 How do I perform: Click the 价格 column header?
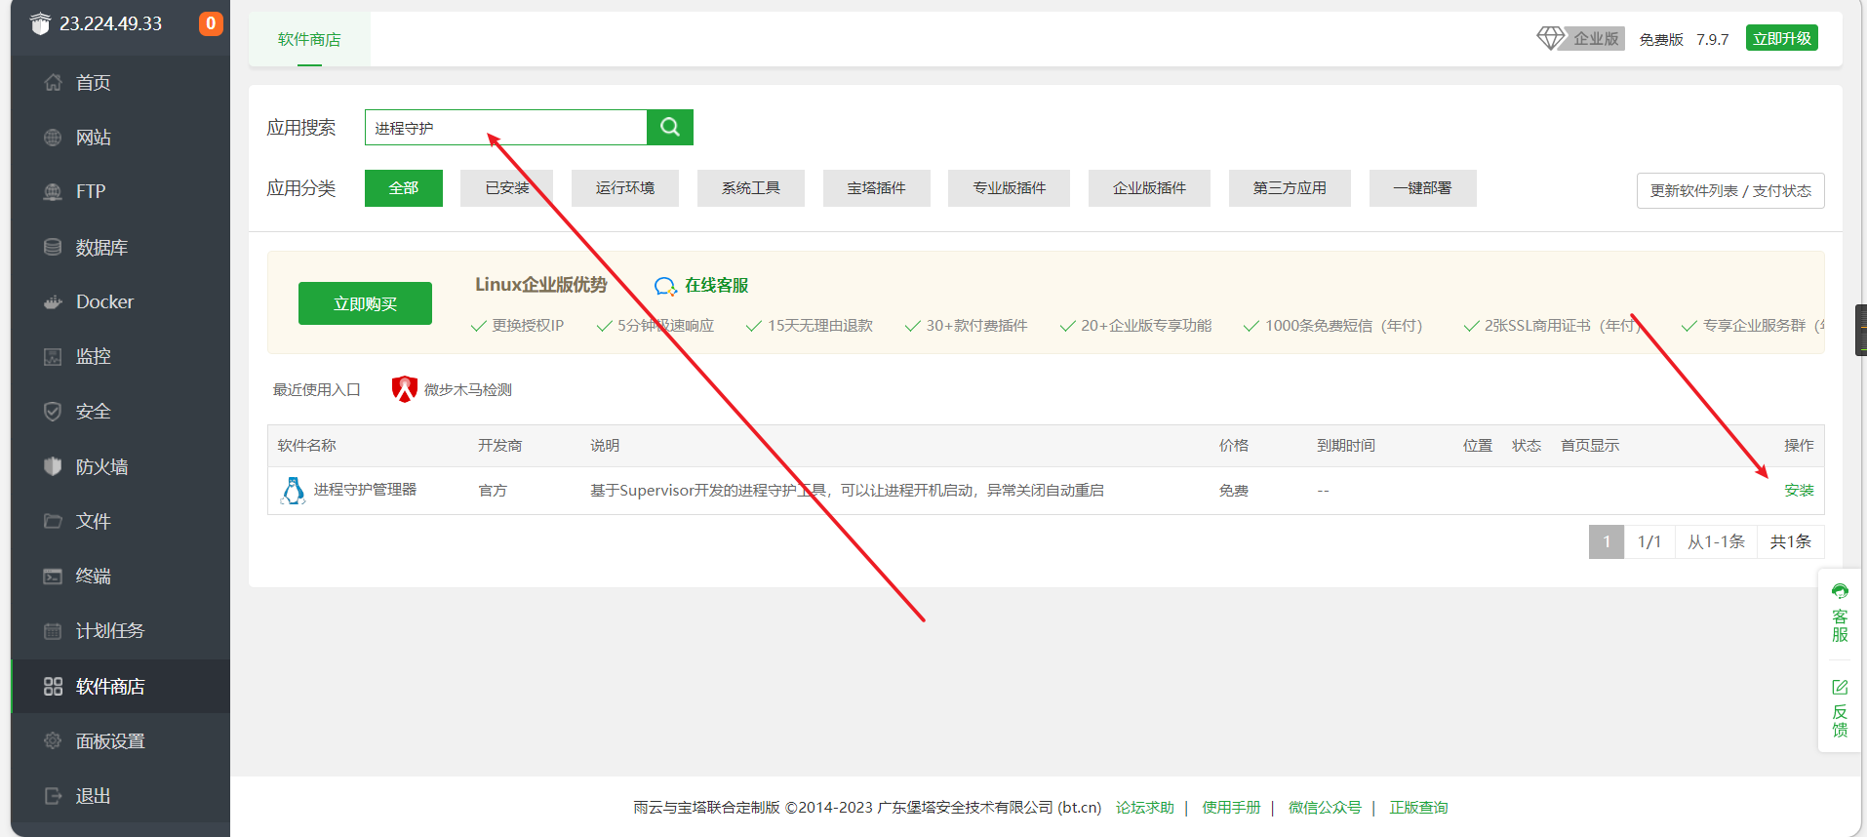pos(1234,446)
